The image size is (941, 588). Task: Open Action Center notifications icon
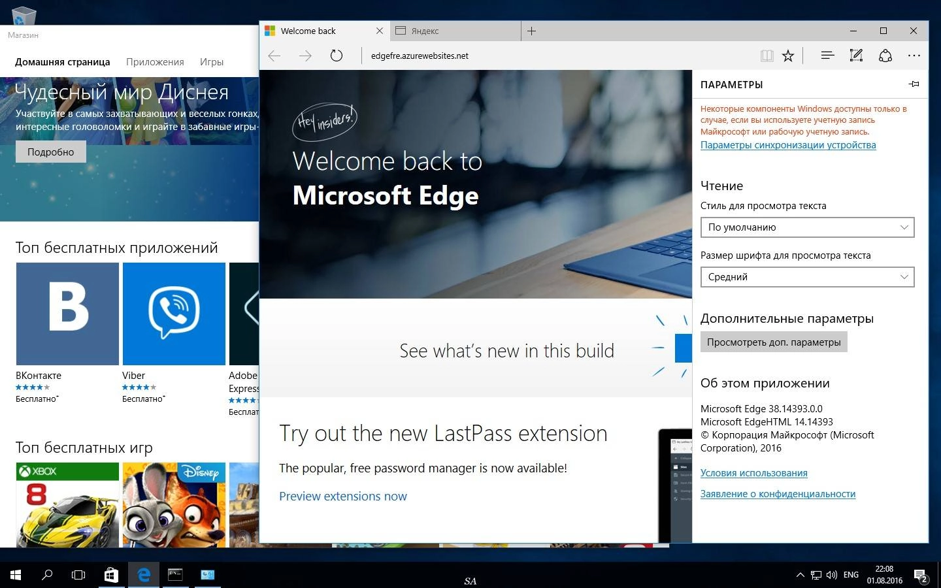(x=921, y=576)
